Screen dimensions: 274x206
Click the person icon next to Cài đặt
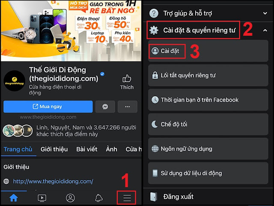click(x=155, y=51)
